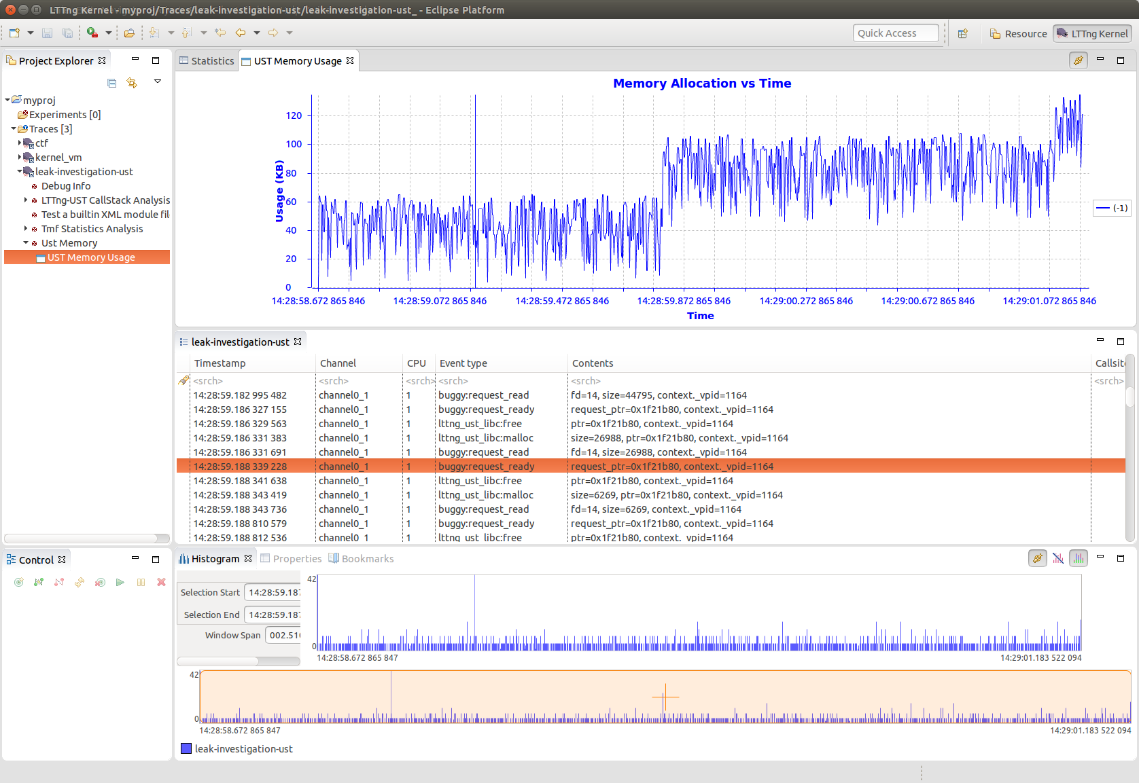Image resolution: width=1139 pixels, height=783 pixels.
Task: Click the Save All toolbar icon
Action: pyautogui.click(x=67, y=33)
